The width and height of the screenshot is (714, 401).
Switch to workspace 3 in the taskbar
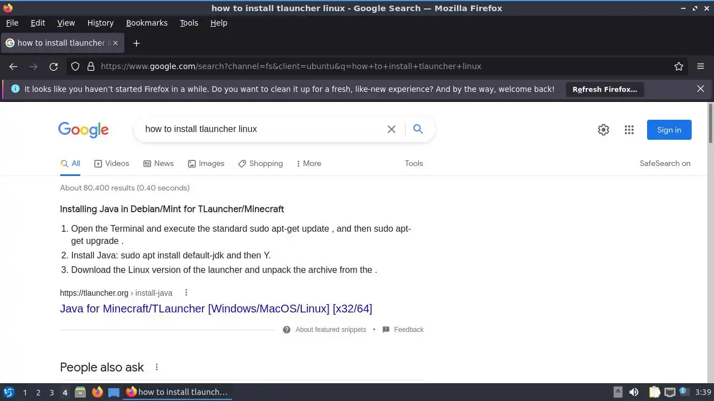[51, 392]
